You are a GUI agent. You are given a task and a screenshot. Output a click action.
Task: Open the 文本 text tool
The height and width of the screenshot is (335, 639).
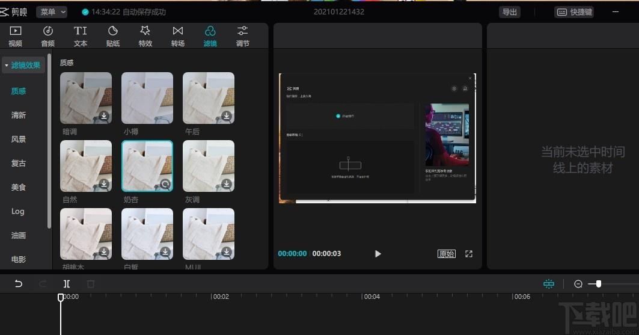(81, 36)
